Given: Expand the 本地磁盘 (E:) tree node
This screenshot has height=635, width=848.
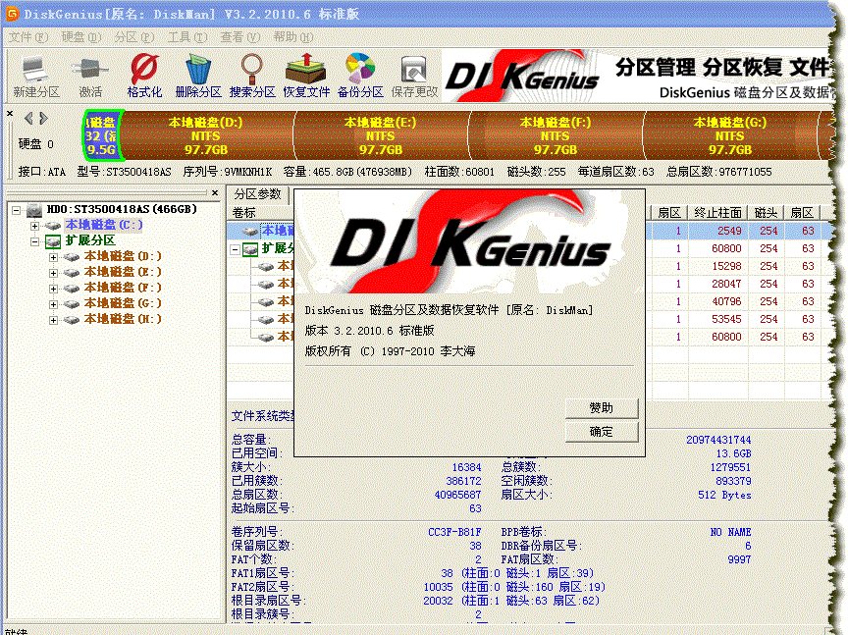Looking at the screenshot, I should tap(53, 273).
